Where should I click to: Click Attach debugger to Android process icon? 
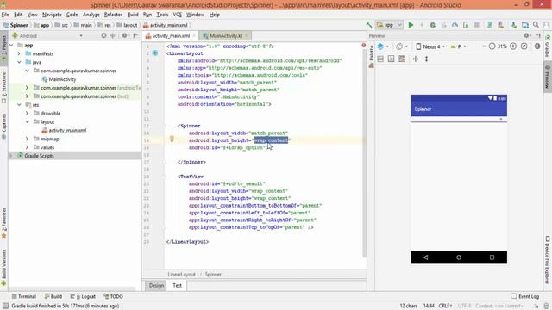[466, 25]
